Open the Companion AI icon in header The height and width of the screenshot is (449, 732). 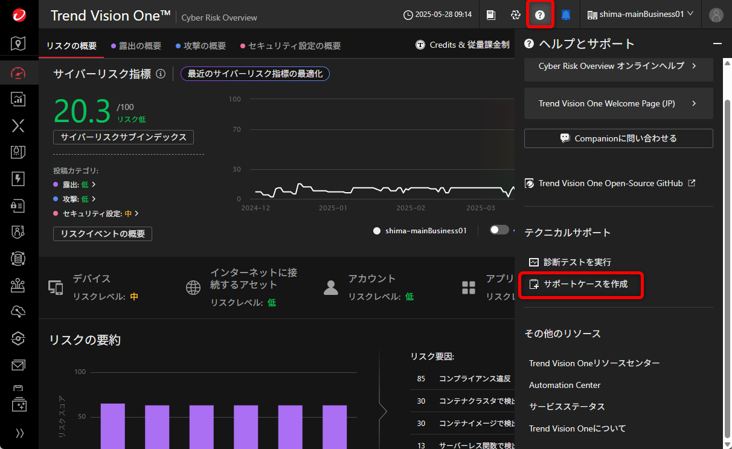coord(515,15)
